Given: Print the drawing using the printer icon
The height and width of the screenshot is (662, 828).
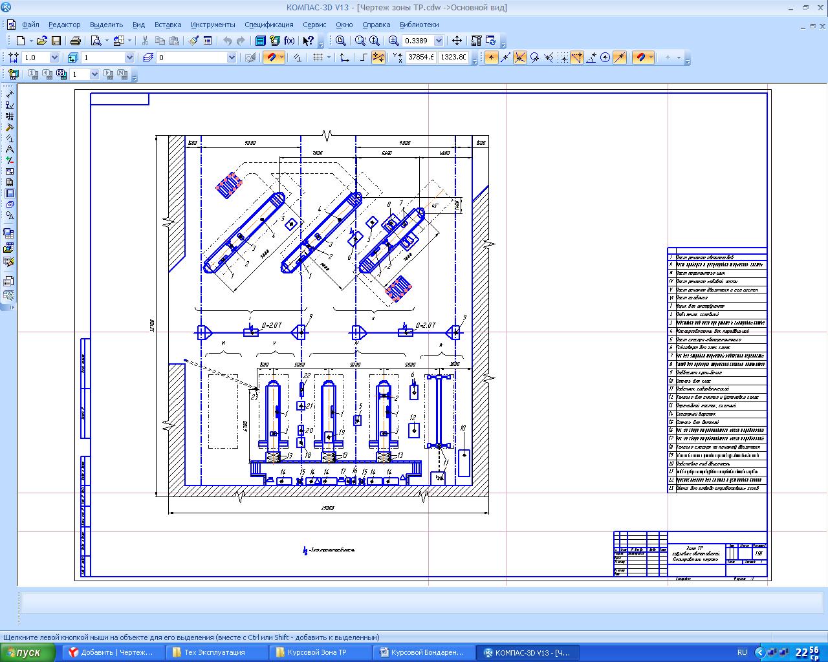Looking at the screenshot, I should tap(75, 40).
